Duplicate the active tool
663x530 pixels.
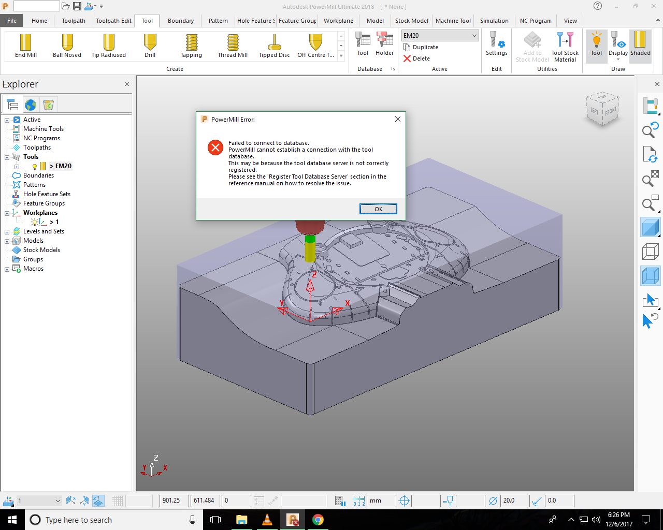pyautogui.click(x=421, y=47)
